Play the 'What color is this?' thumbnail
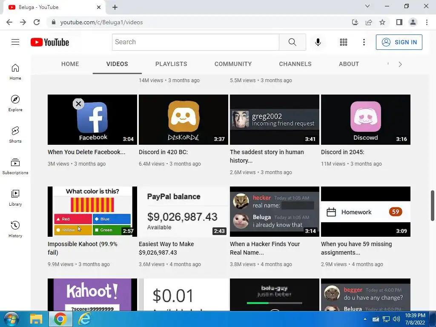 [x=92, y=212]
